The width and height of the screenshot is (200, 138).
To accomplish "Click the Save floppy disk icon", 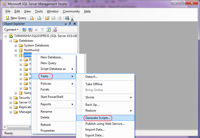I will [53, 18].
